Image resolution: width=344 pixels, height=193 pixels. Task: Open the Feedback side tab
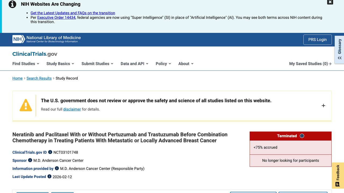point(338,176)
